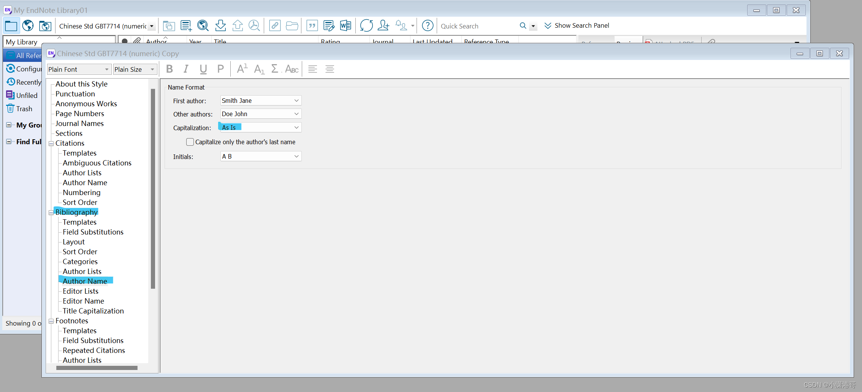Click the Small Caps icon
862x392 pixels.
[292, 69]
